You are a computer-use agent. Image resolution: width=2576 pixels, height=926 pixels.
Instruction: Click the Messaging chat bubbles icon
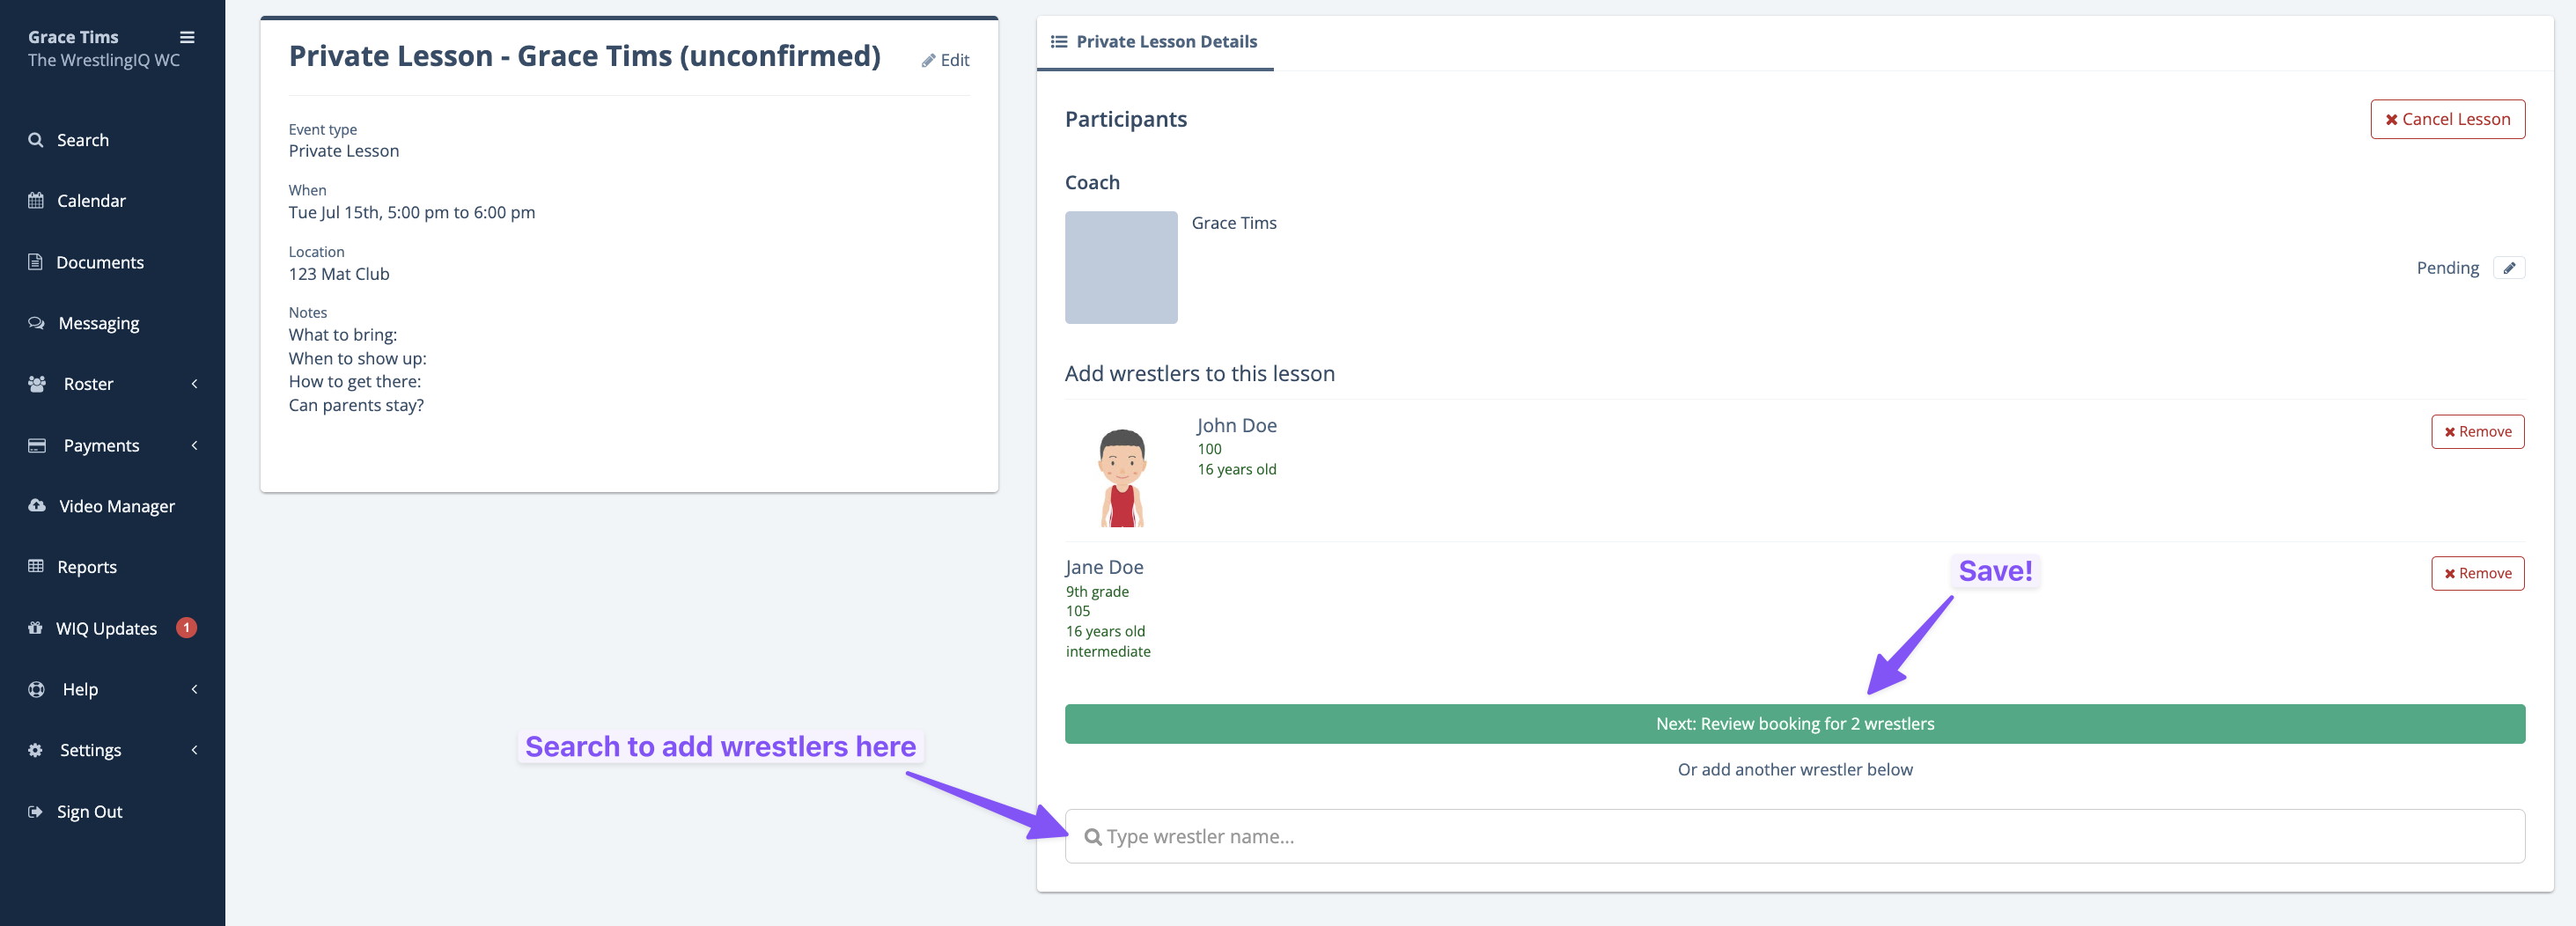point(37,323)
